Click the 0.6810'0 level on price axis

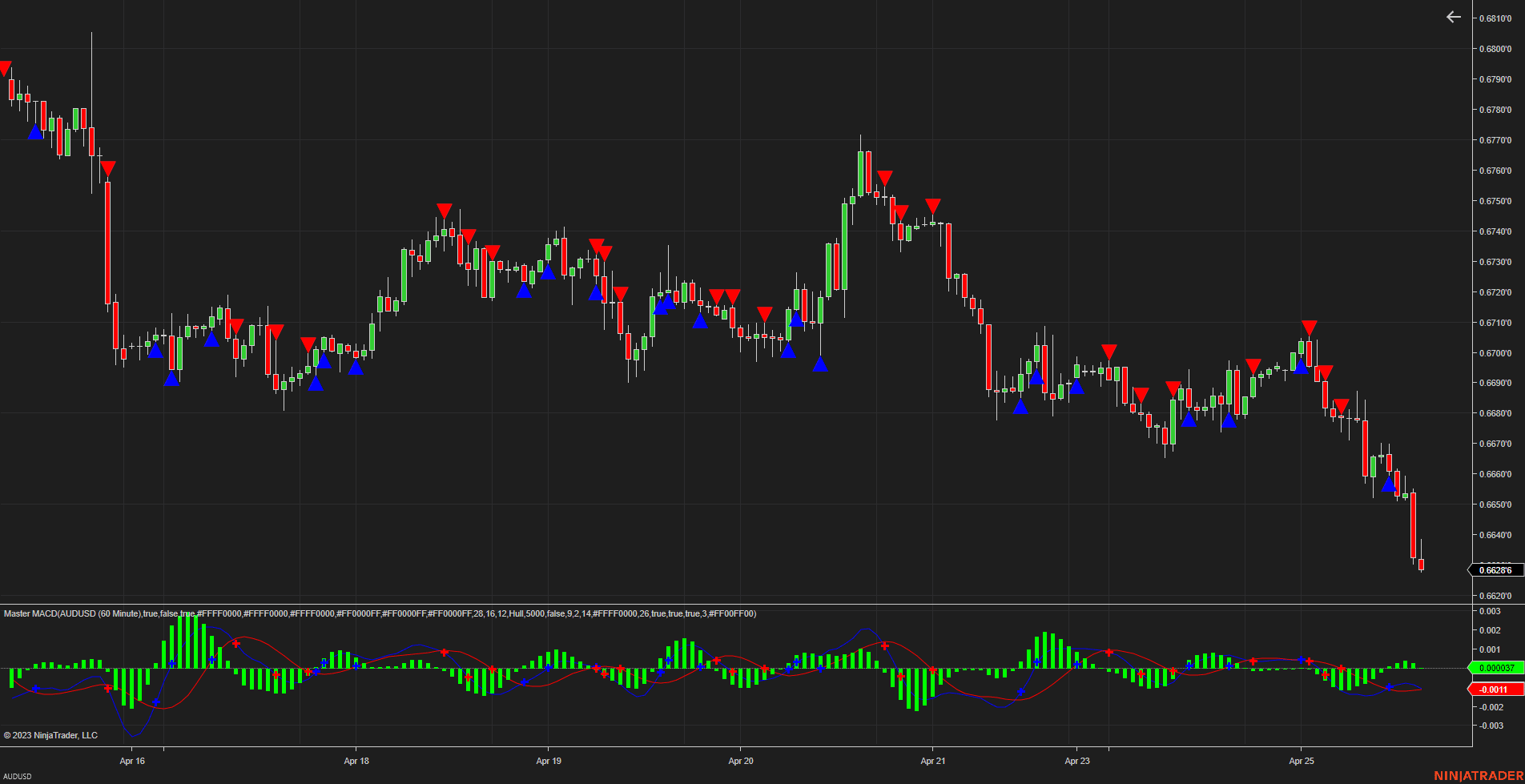[x=1495, y=18]
